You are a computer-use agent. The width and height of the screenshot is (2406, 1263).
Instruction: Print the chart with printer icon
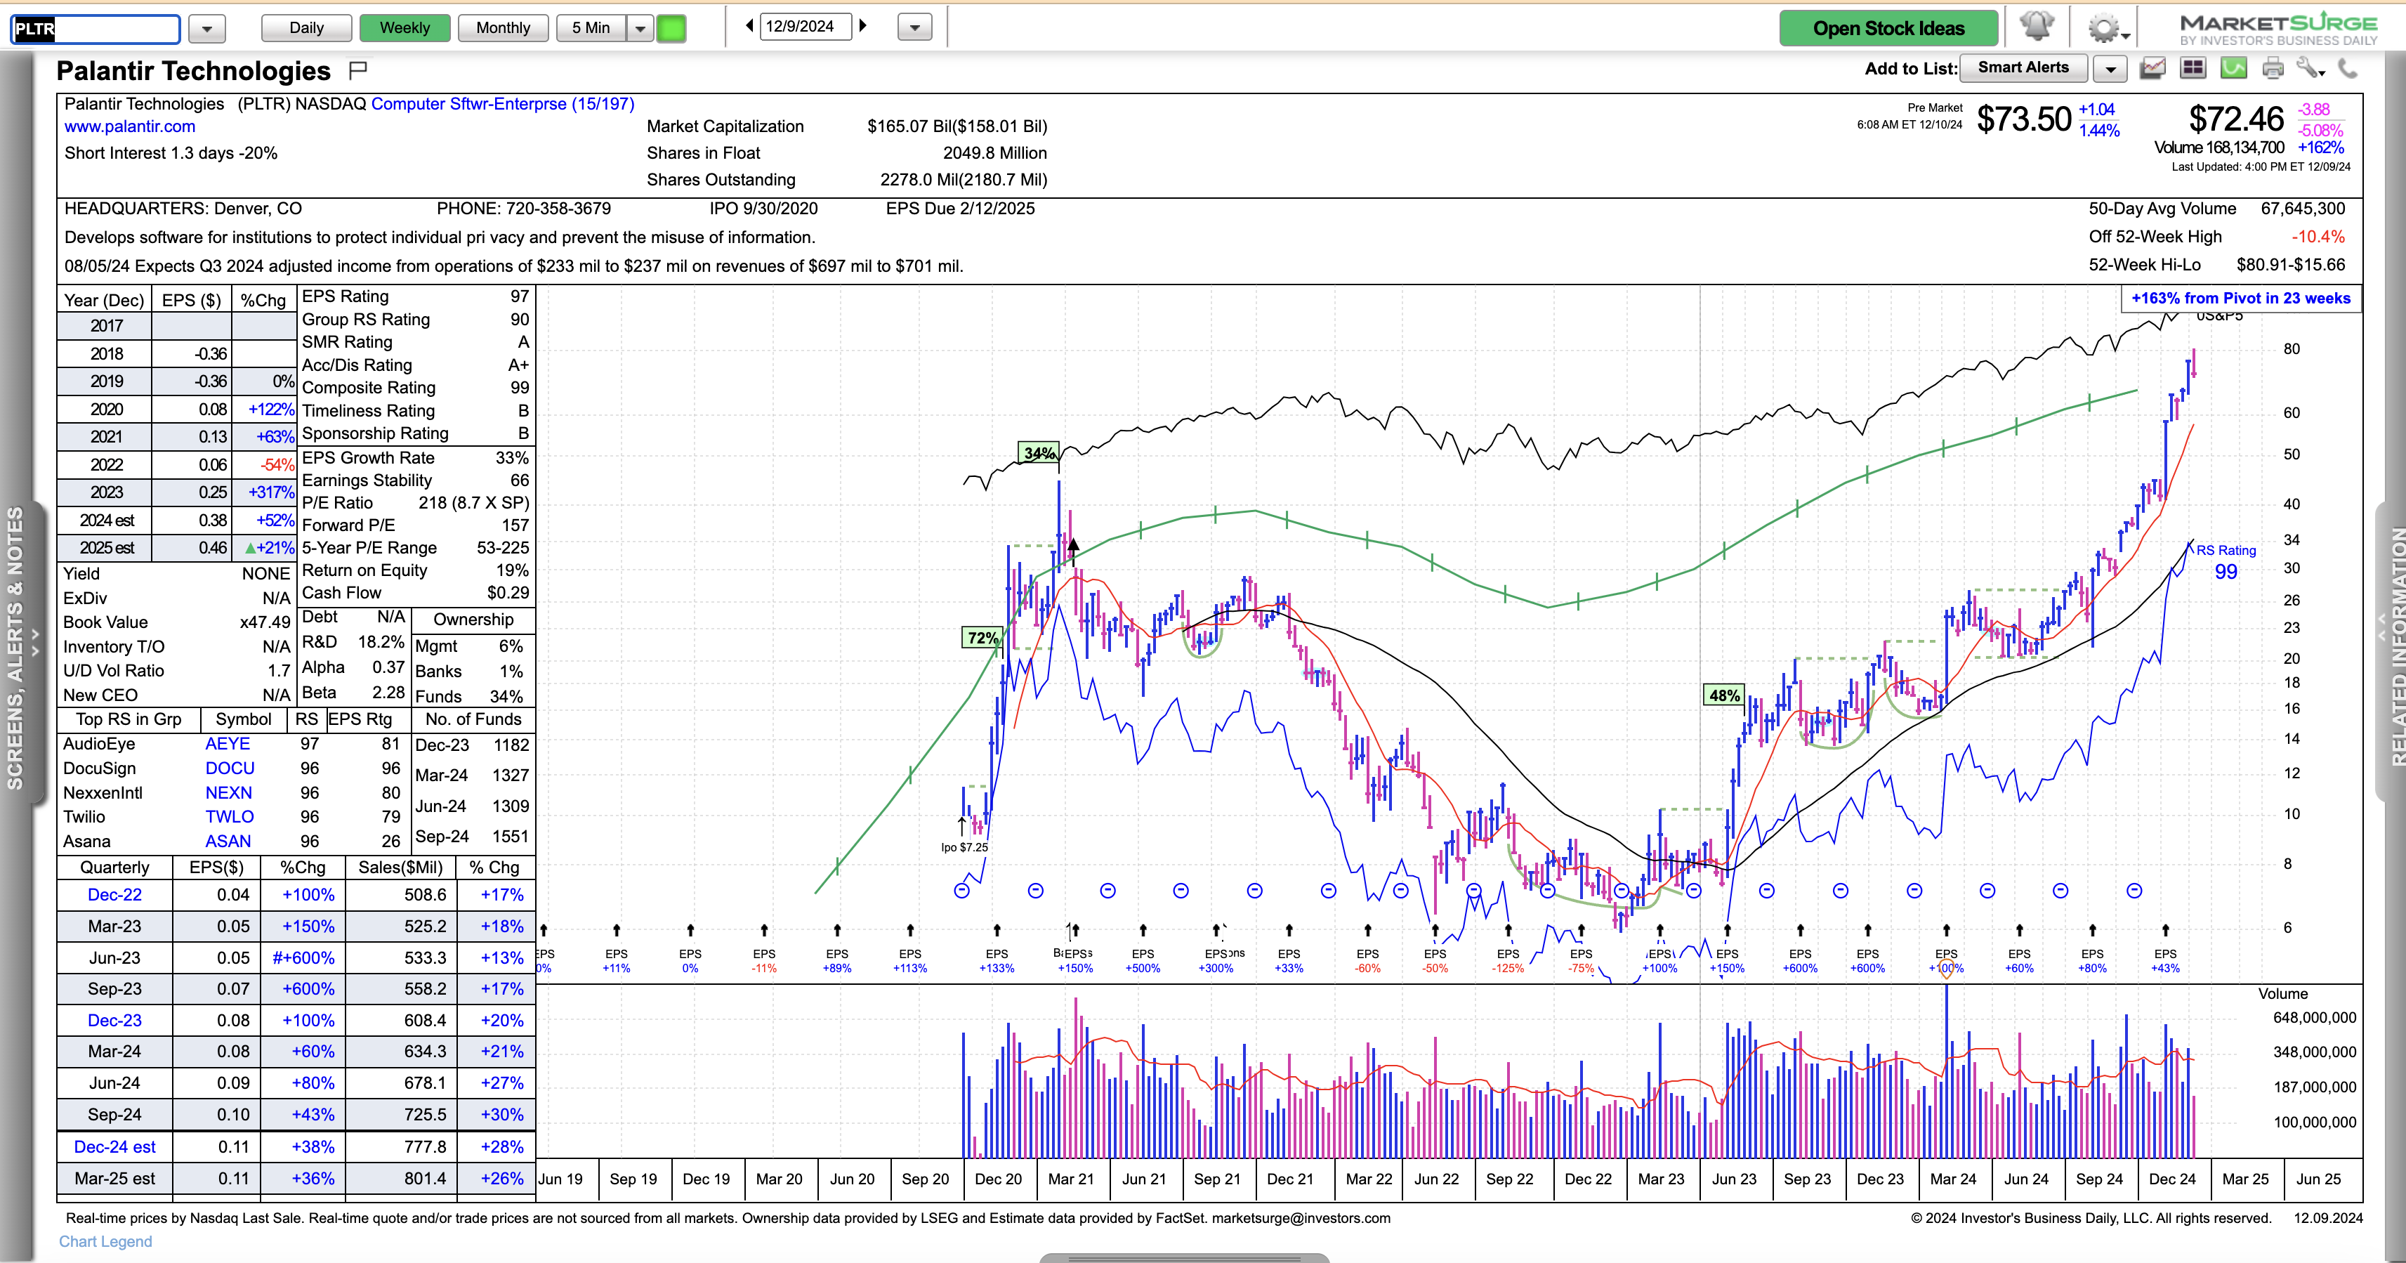2273,68
